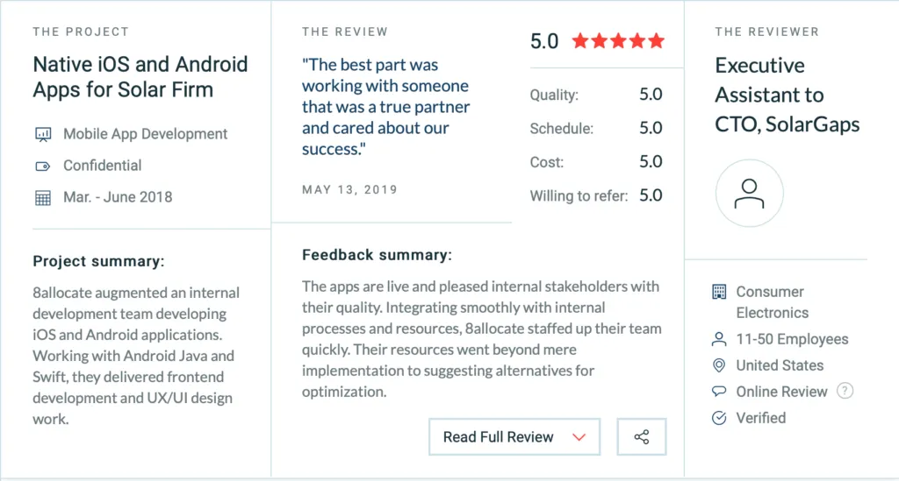Click the 5.0 overall rating score
Image resolution: width=899 pixels, height=481 pixels.
tap(544, 41)
